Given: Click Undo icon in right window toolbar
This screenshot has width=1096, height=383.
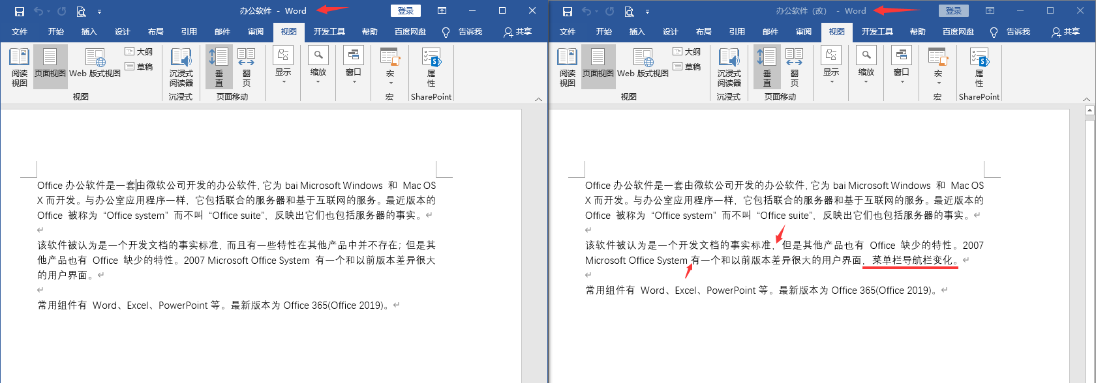Looking at the screenshot, I should [586, 11].
